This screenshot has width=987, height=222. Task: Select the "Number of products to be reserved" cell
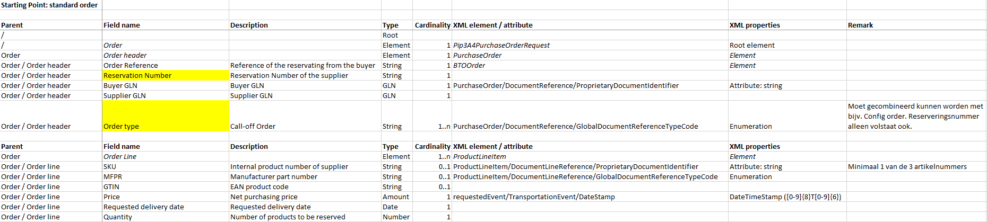(288, 217)
